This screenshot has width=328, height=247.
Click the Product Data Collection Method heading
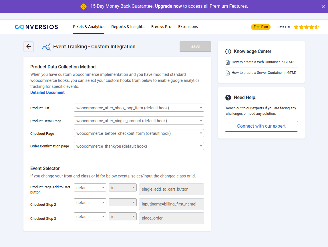tap(63, 67)
